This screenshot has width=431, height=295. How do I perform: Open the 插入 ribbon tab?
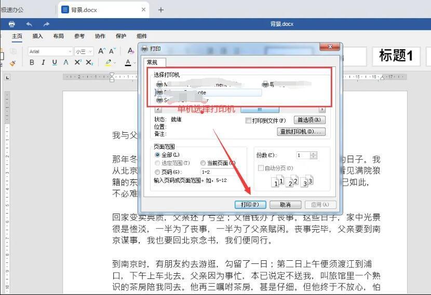tap(38, 36)
